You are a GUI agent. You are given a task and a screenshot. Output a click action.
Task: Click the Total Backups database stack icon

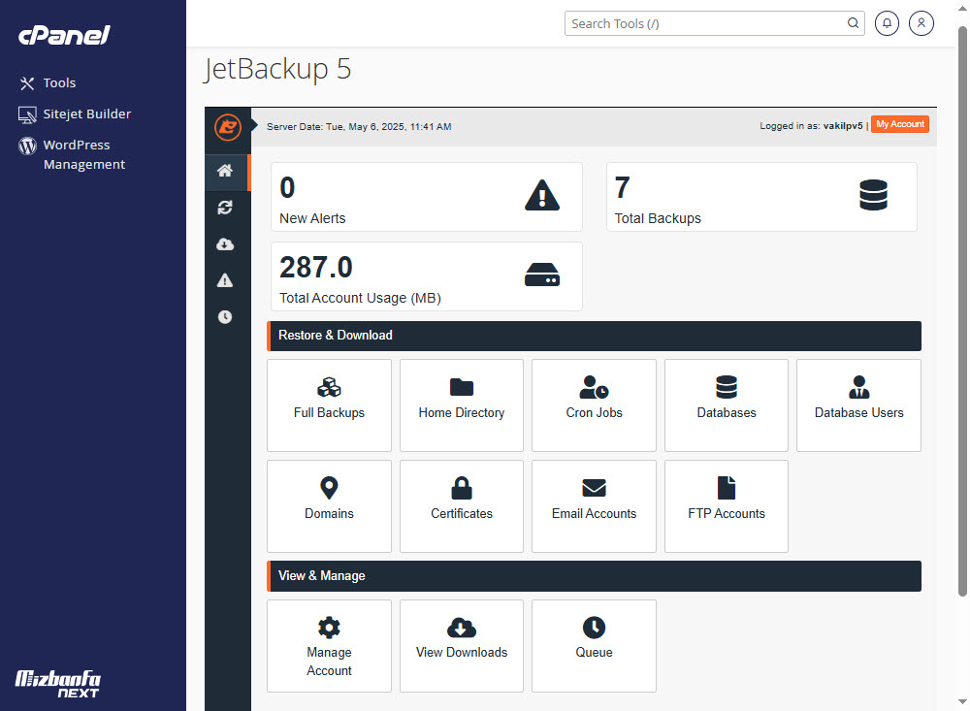(874, 195)
